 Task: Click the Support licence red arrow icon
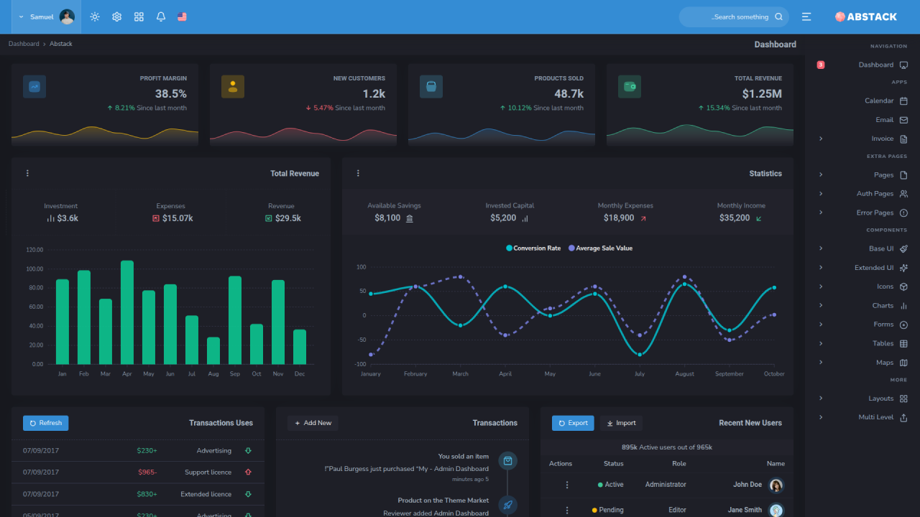(x=248, y=472)
